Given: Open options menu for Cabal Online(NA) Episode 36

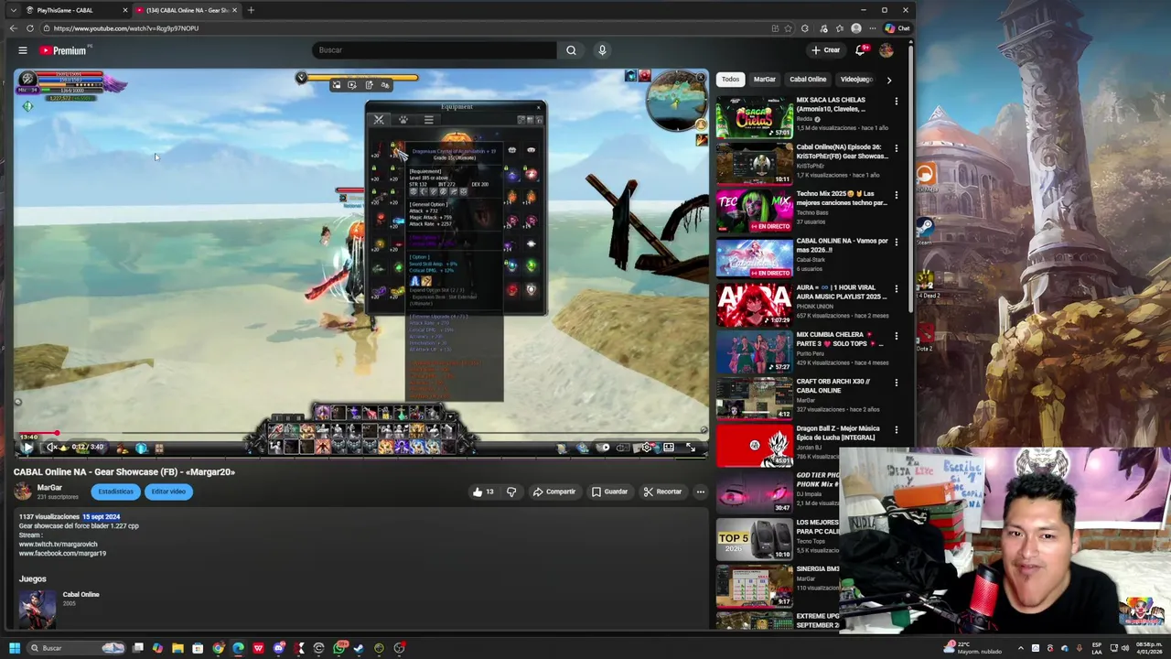Looking at the screenshot, I should 896,147.
